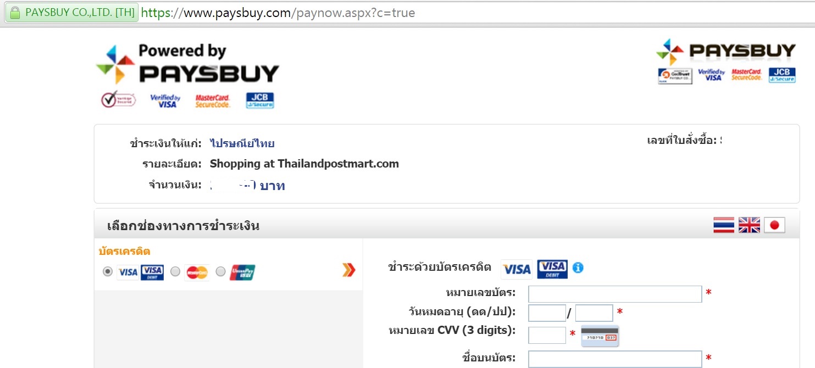The width and height of the screenshot is (815, 368).
Task: Click the MasterCard SecureCode logo at top left
Action: coord(213,101)
